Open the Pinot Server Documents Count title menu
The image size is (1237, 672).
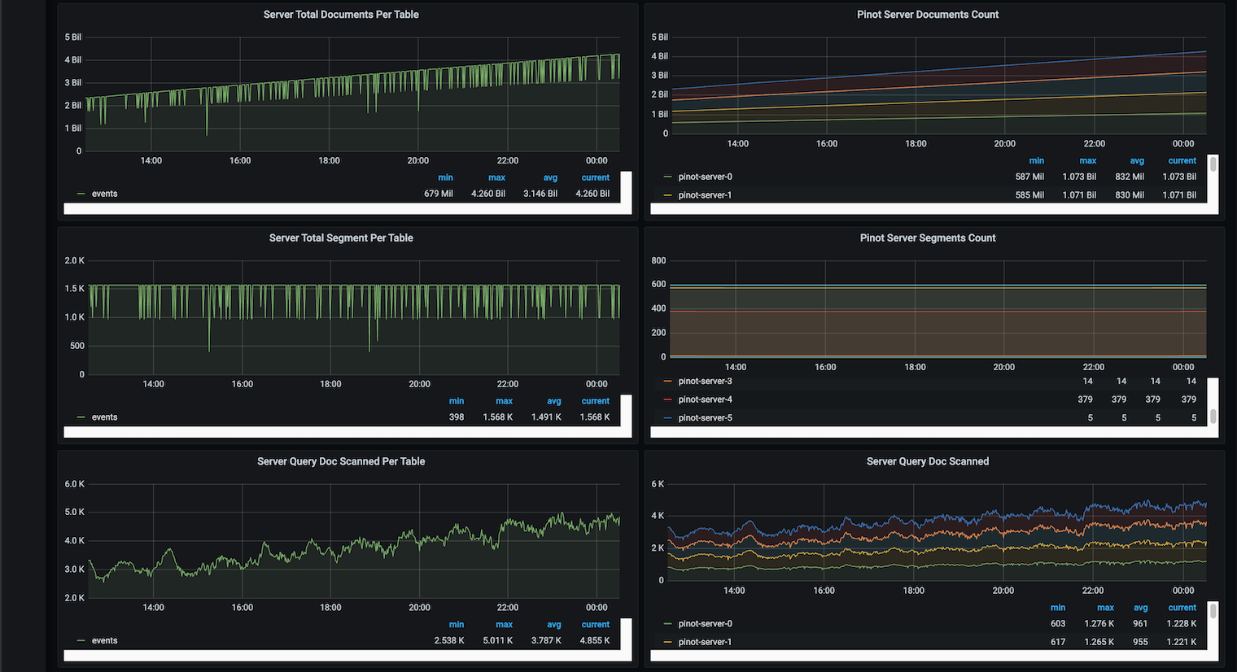click(x=927, y=15)
